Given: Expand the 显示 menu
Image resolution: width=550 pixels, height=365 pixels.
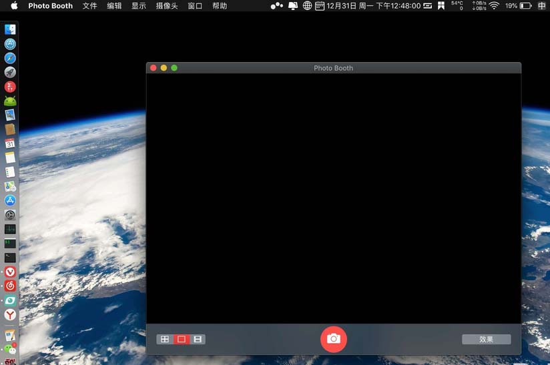Looking at the screenshot, I should pos(139,6).
